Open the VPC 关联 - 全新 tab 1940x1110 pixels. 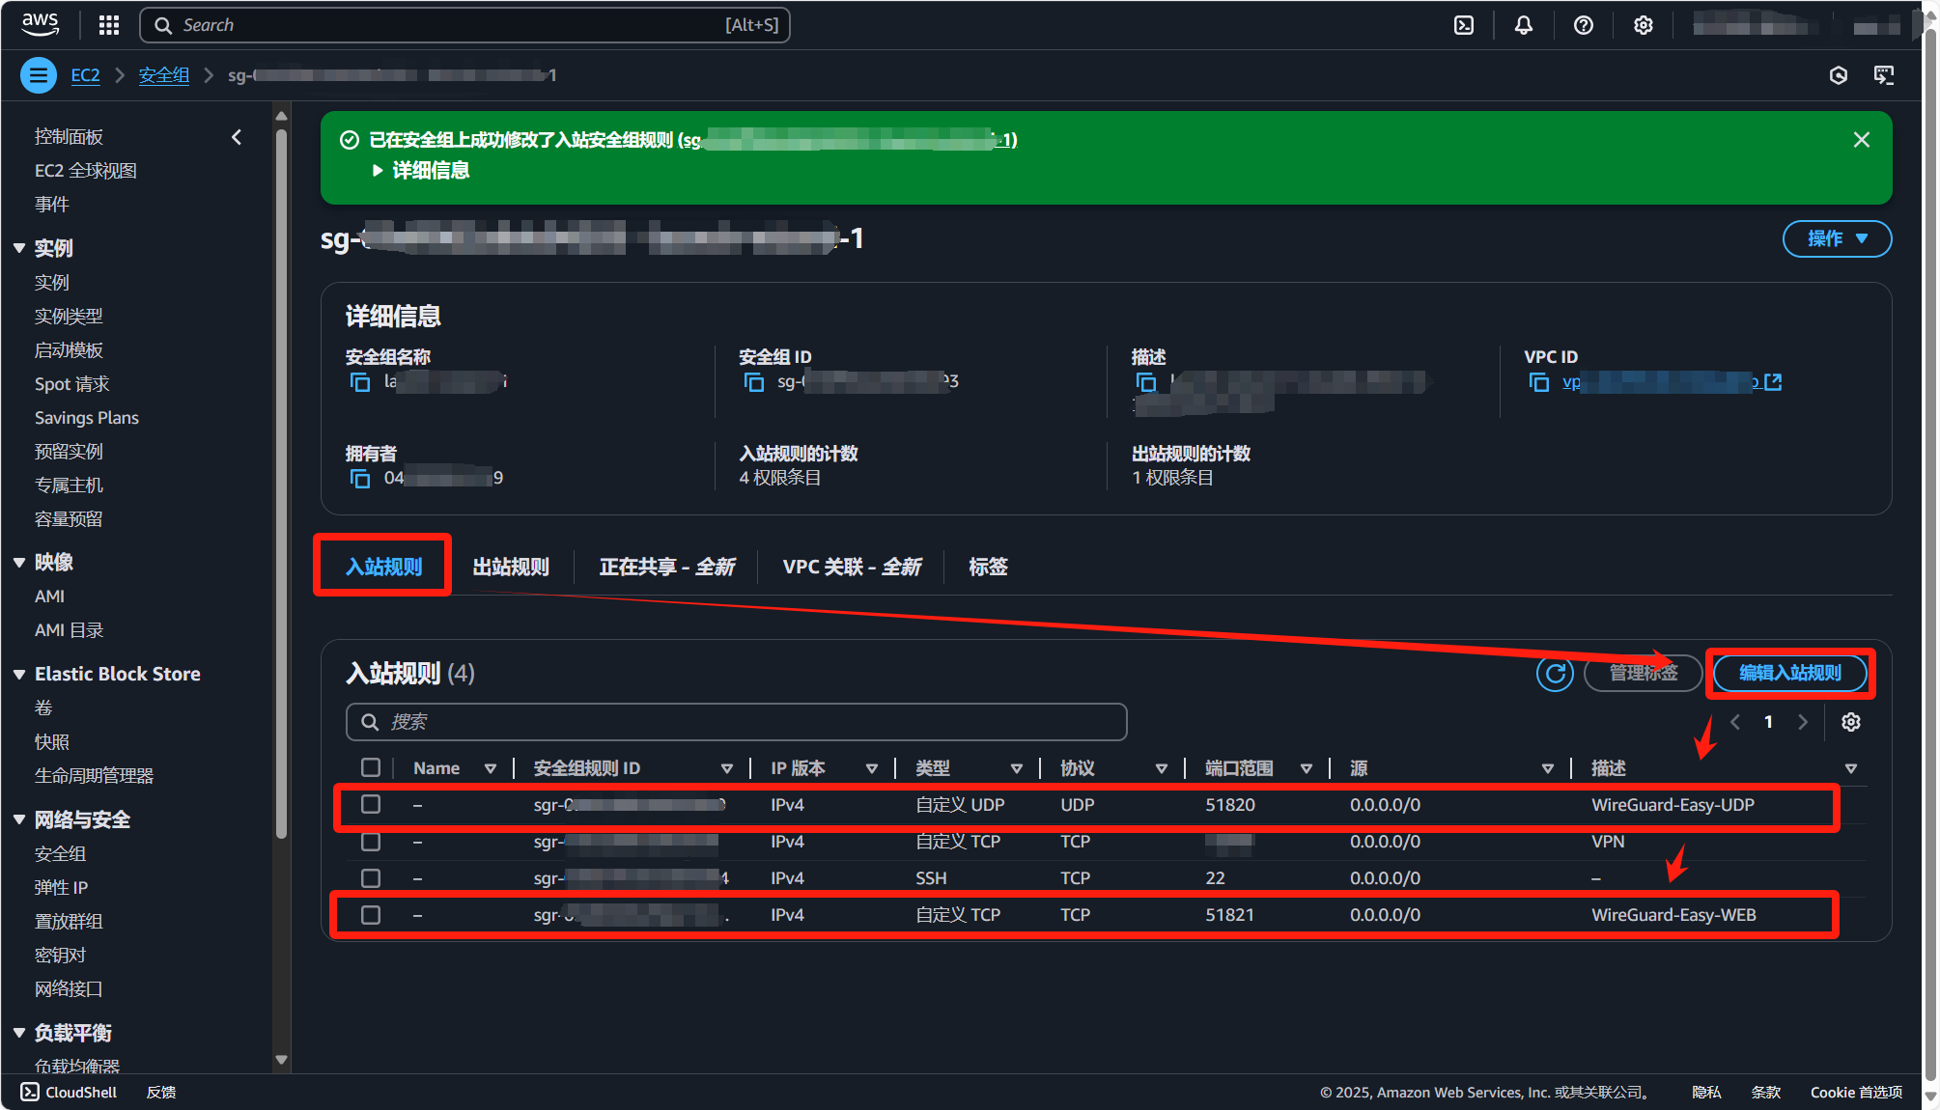(x=852, y=567)
